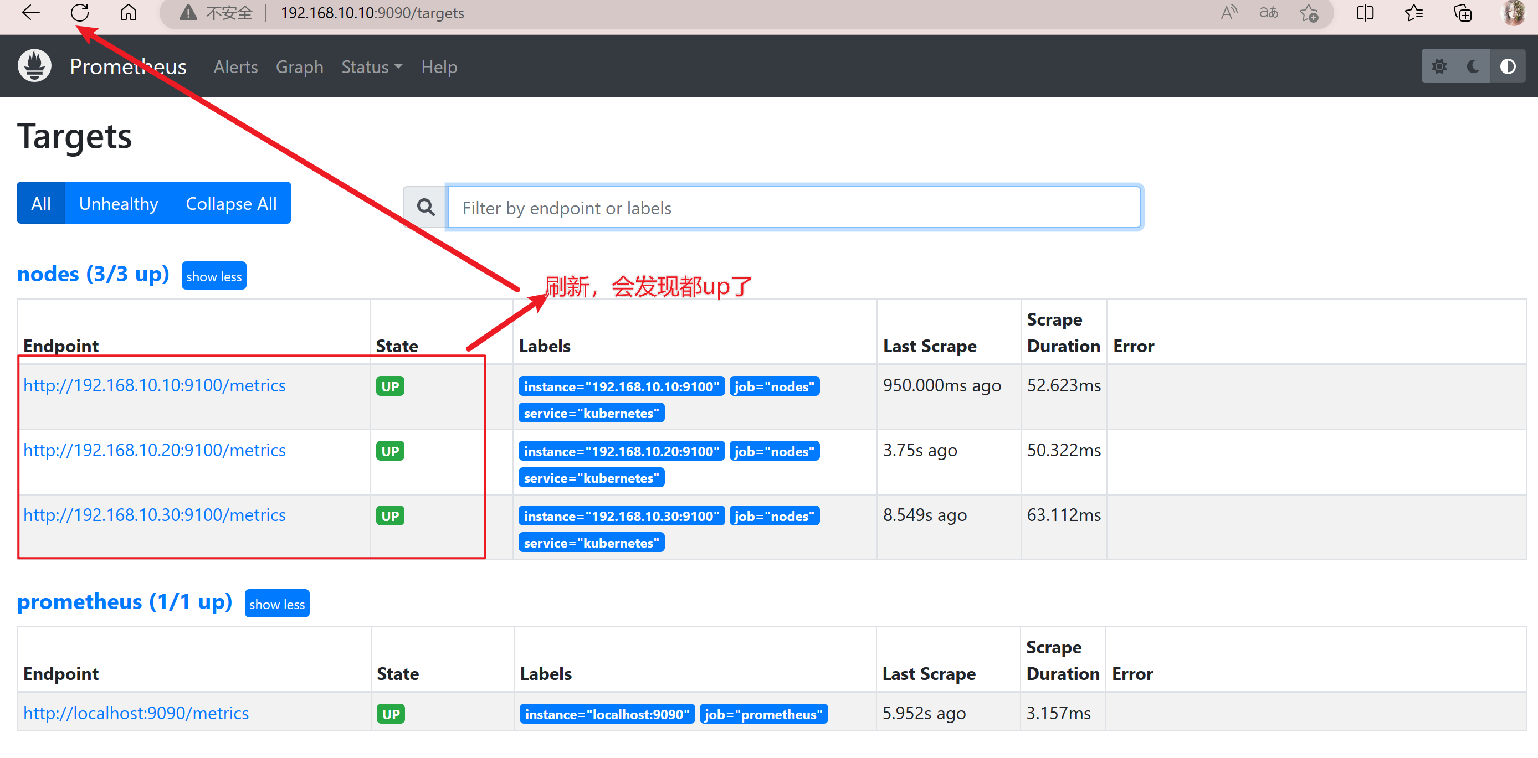Click the search magnifier icon
Viewport: 1538px width, 758px height.
425,207
